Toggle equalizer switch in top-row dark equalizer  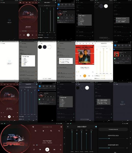(x=56, y=3)
